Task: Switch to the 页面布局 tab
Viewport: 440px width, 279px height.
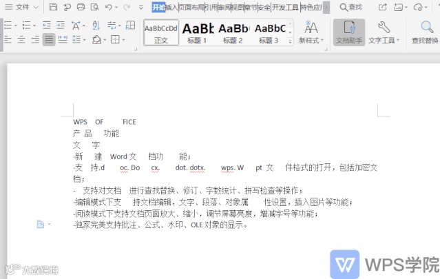Action: [x=192, y=7]
